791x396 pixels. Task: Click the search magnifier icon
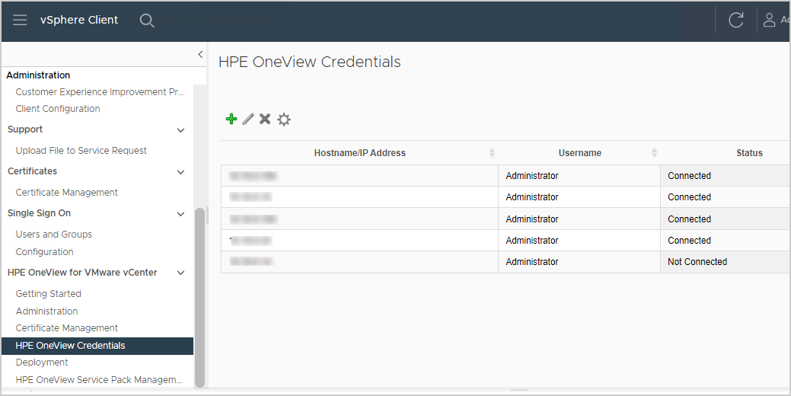(147, 21)
